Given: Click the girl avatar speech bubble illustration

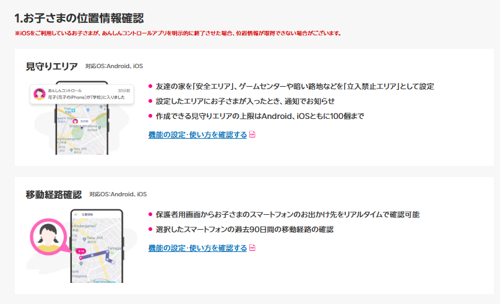Looking at the screenshot, I should point(49,237).
